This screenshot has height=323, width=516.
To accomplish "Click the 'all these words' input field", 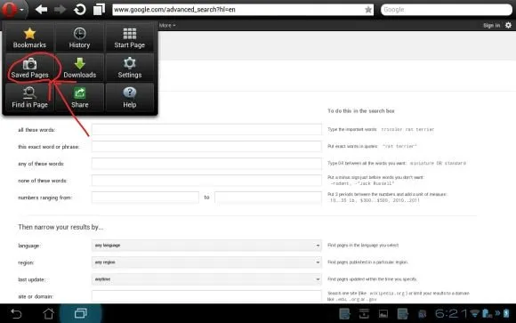I will pyautogui.click(x=206, y=129).
